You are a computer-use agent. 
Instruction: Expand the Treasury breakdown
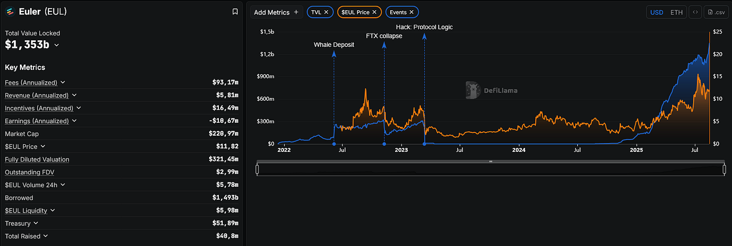(36, 223)
